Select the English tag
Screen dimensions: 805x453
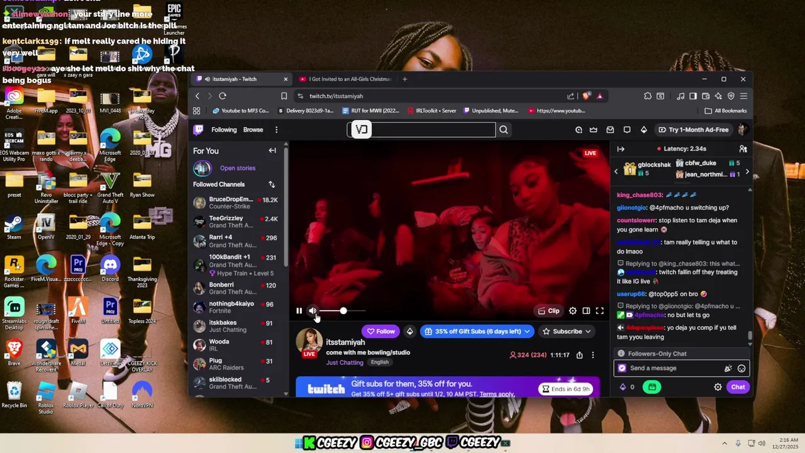pyautogui.click(x=379, y=362)
